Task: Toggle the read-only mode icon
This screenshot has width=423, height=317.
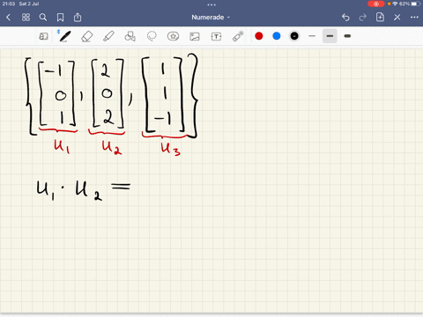Action: point(43,36)
